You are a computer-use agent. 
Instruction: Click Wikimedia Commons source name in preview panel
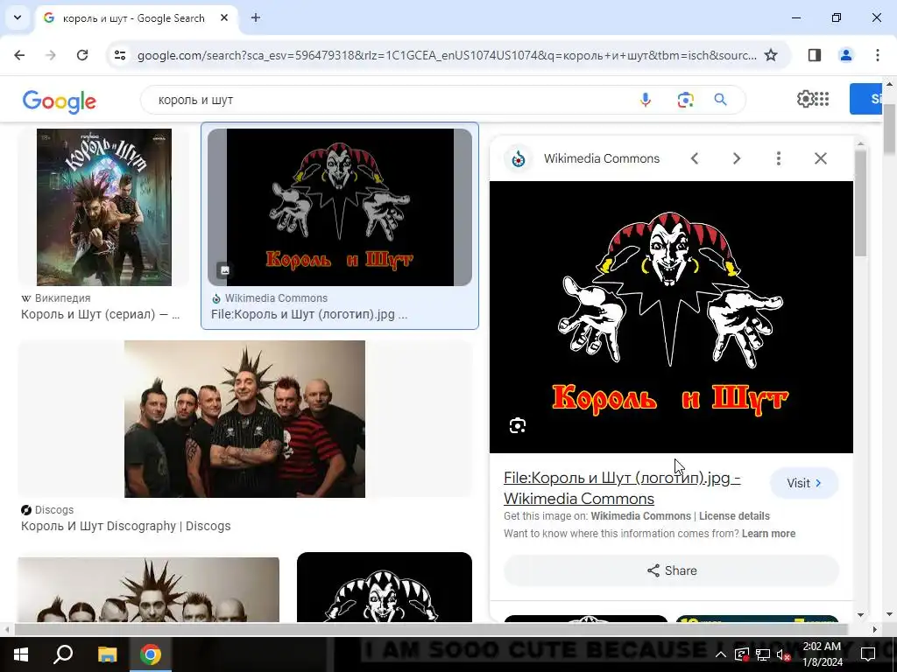pos(602,159)
